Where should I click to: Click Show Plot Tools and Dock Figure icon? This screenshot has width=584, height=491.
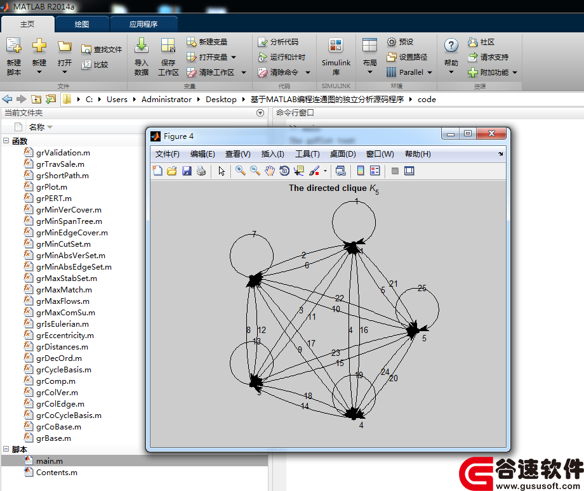tap(409, 171)
